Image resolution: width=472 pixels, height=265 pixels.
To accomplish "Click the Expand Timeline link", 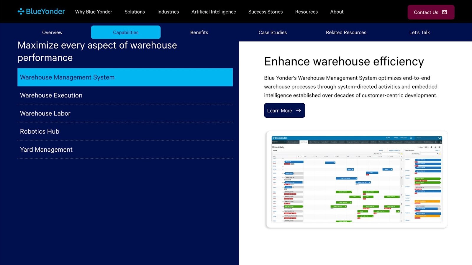I will [395, 150].
